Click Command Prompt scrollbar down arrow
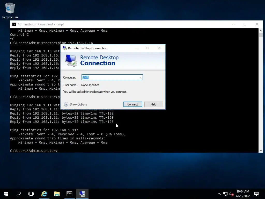 coord(261,151)
